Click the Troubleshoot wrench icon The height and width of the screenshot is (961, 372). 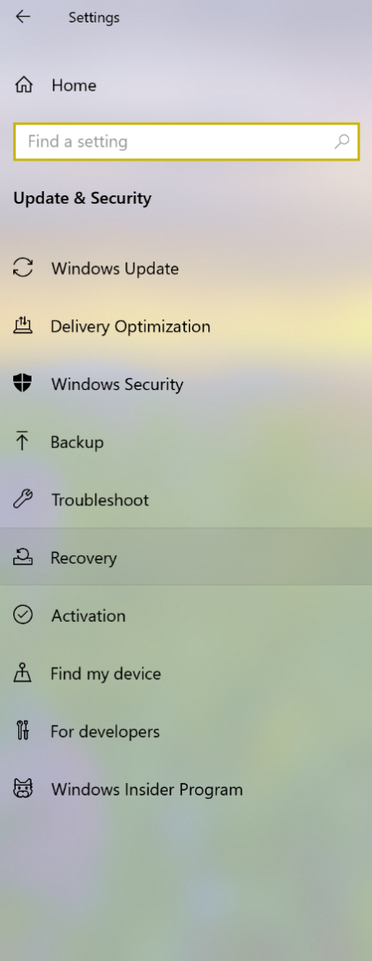coord(22,500)
